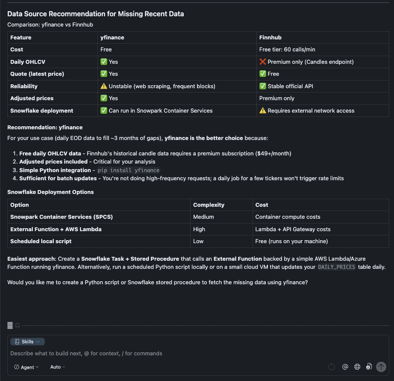Viewport: 394px width, 381px height.
Task: Click the 'Complexity' column header
Action: coord(209,205)
